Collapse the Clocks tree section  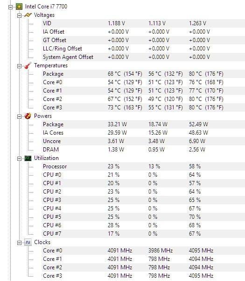[19, 243]
